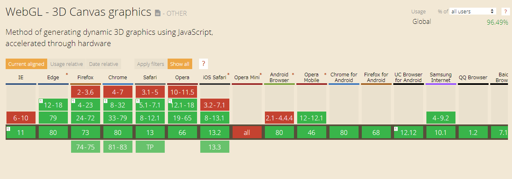Switch to Usage relative view
The width and height of the screenshot is (512, 179).
coord(67,64)
